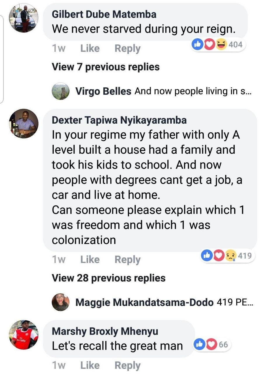Click Virgo Belles' small avatar icon
The height and width of the screenshot is (374, 266).
pos(60,91)
